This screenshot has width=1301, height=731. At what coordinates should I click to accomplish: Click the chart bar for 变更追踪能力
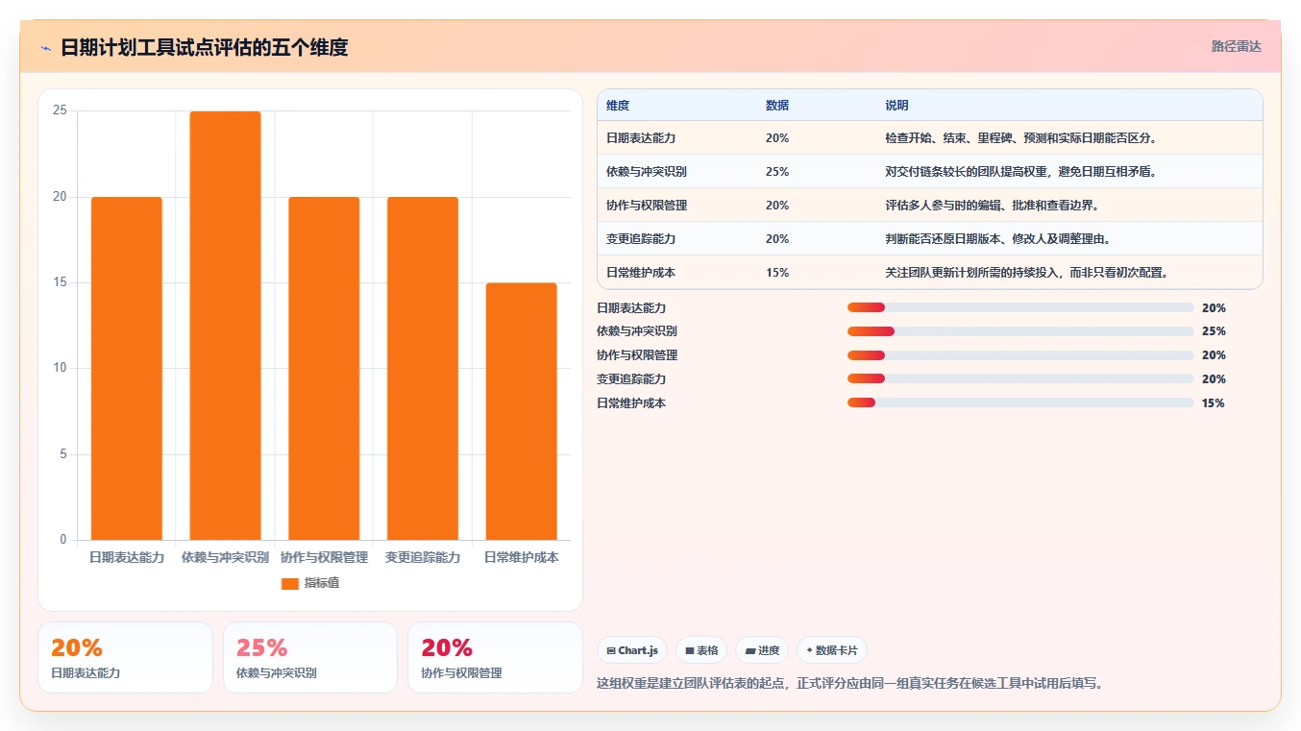(423, 368)
